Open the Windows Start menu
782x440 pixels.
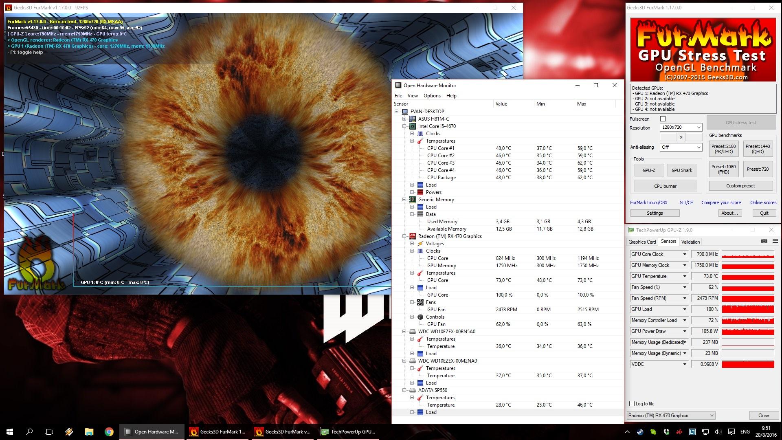coord(10,432)
